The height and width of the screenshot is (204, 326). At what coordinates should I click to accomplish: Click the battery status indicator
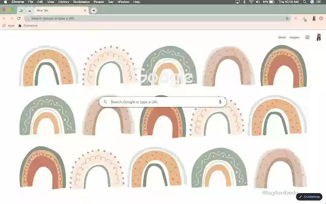(268, 2)
